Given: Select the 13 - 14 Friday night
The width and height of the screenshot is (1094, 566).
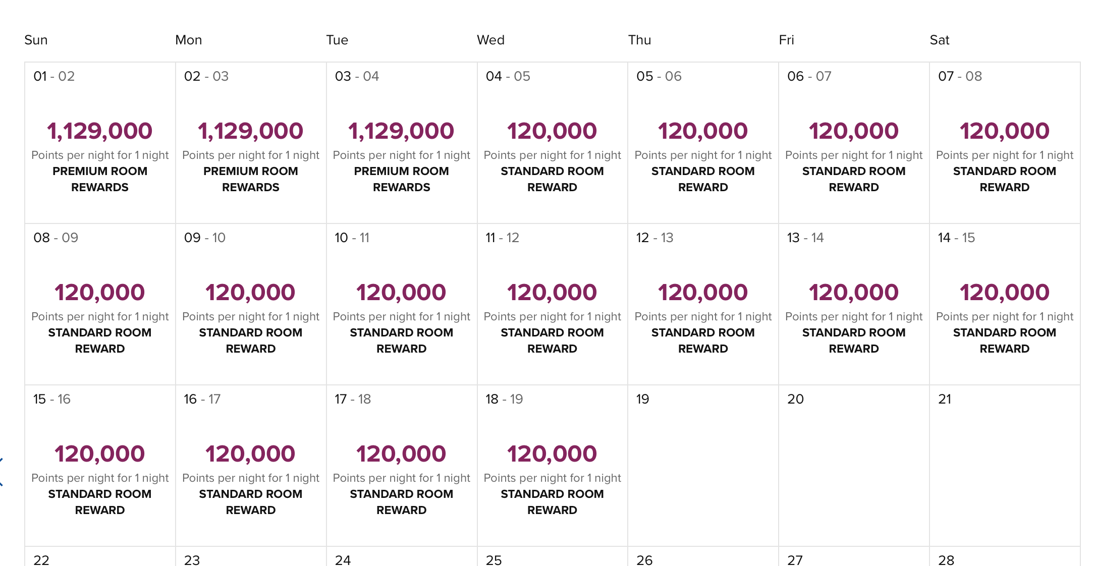Looking at the screenshot, I should (x=854, y=304).
